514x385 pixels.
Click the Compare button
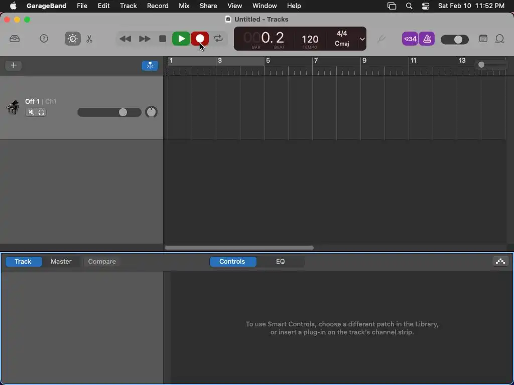coord(102,261)
